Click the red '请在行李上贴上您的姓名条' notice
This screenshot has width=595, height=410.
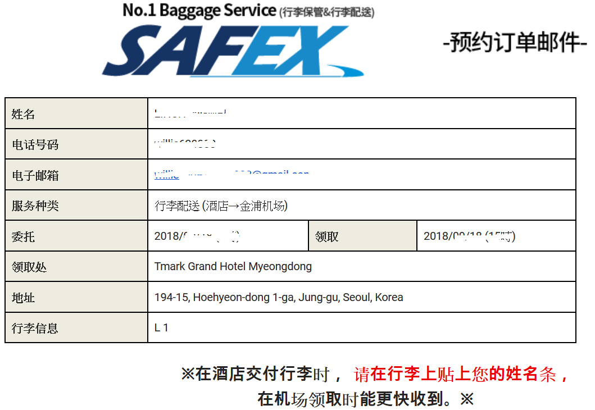461,374
